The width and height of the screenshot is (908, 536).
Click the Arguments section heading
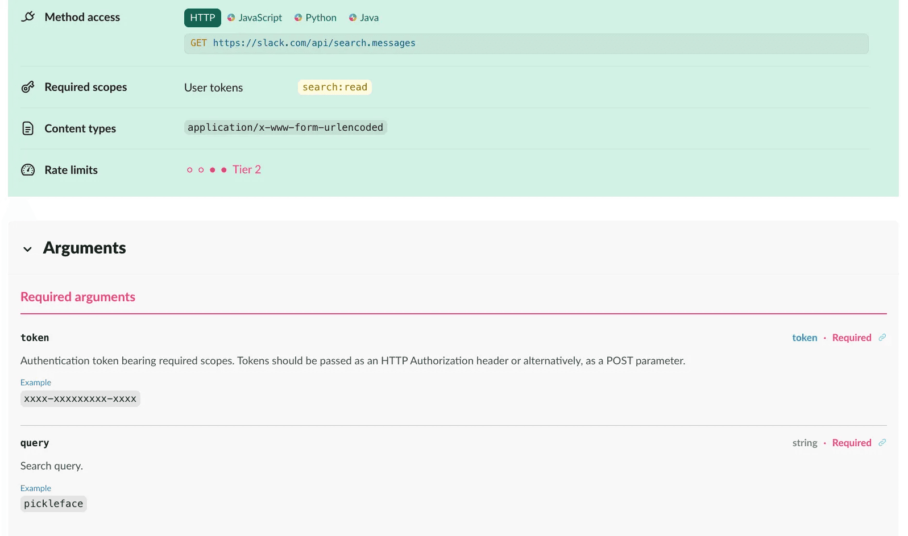point(85,248)
